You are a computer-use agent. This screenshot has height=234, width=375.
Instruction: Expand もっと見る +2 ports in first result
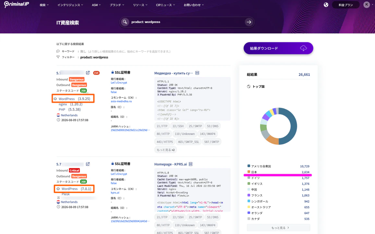pyautogui.click(x=165, y=150)
